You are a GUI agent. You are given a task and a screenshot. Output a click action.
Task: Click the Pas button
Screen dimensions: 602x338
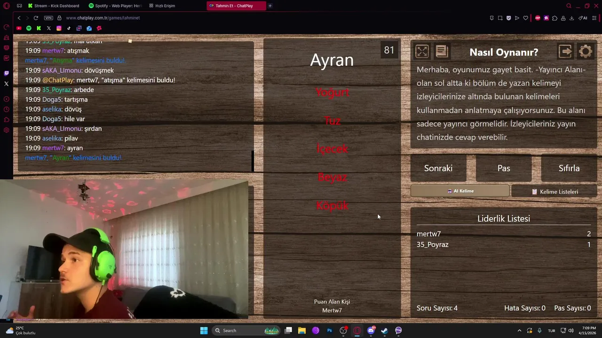[504, 168]
